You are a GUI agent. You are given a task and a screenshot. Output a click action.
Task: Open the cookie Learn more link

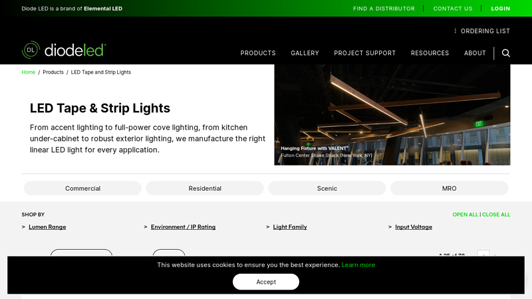[x=358, y=264]
